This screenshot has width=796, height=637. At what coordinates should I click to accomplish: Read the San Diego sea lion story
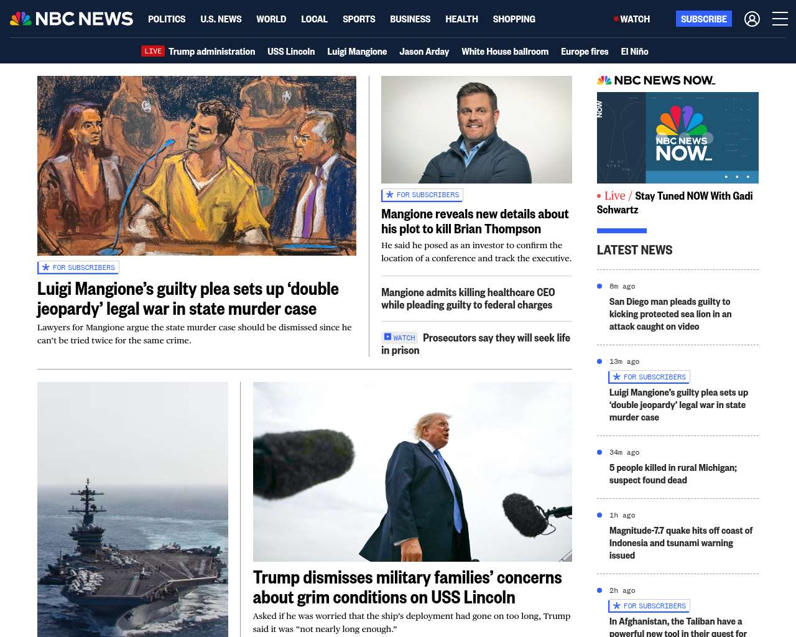[670, 314]
